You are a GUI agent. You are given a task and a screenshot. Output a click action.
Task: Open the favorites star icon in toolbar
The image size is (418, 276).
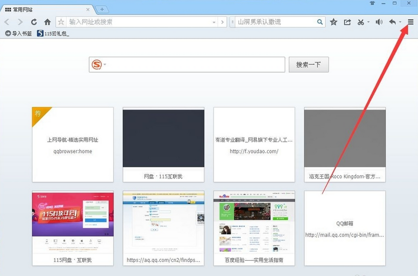333,22
